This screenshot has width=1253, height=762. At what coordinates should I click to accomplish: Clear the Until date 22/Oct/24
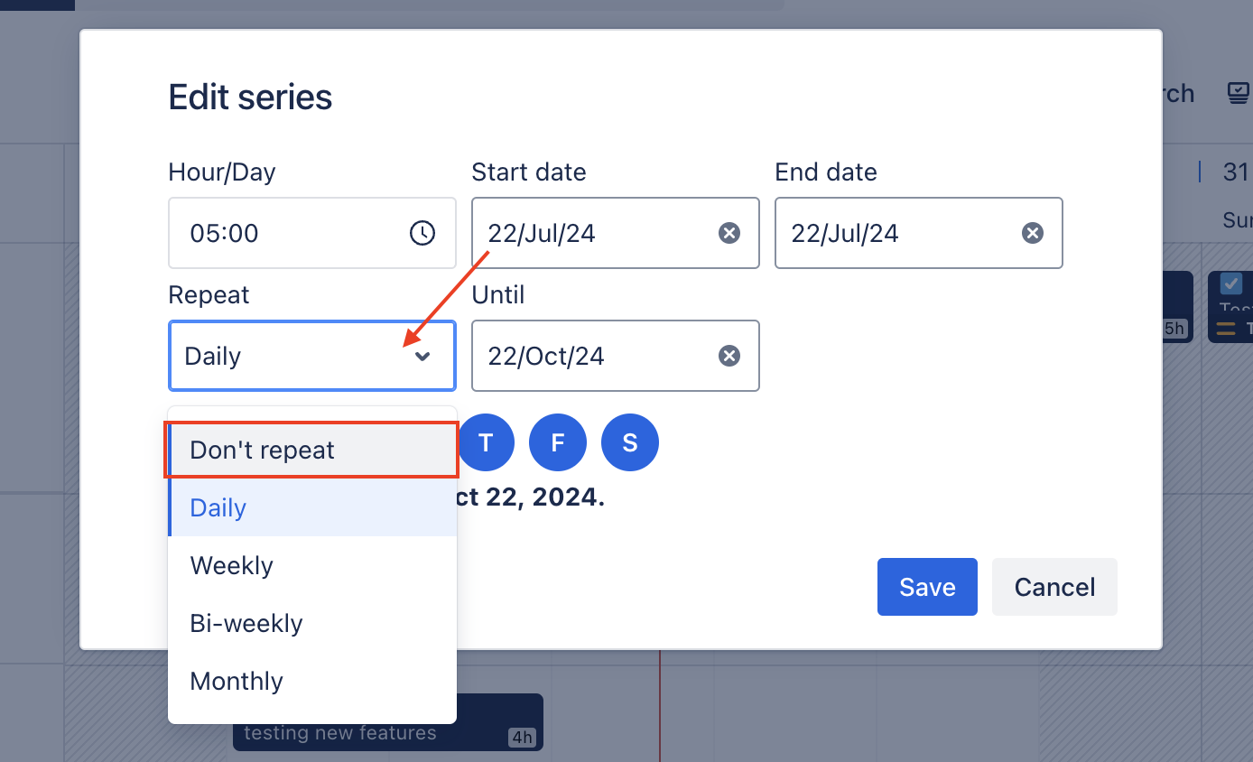click(x=729, y=356)
